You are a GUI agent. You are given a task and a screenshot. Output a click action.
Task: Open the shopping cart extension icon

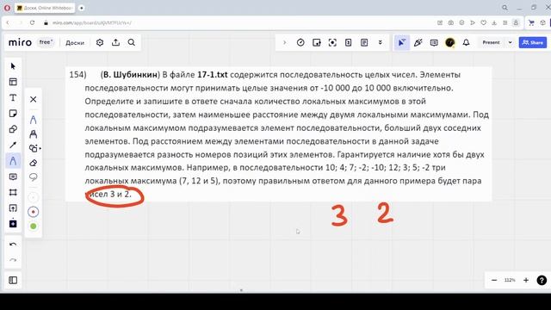tap(531, 23)
